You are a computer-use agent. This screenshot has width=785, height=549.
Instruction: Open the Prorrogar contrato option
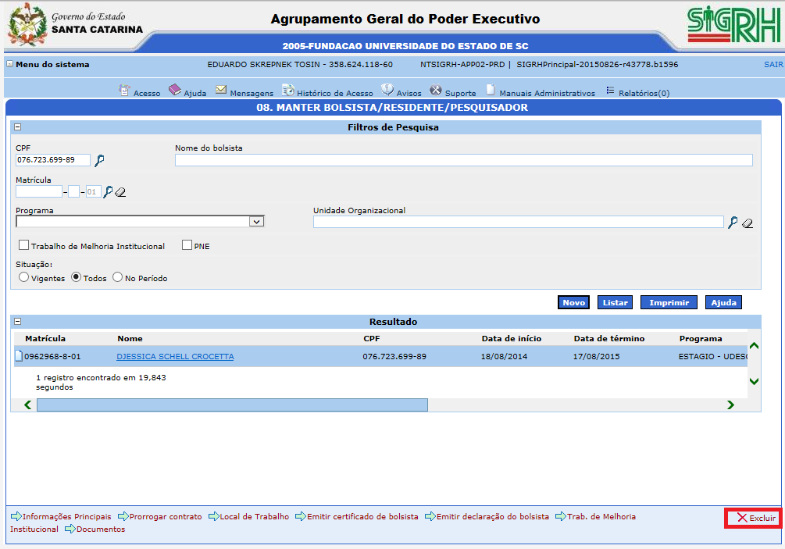(x=165, y=517)
